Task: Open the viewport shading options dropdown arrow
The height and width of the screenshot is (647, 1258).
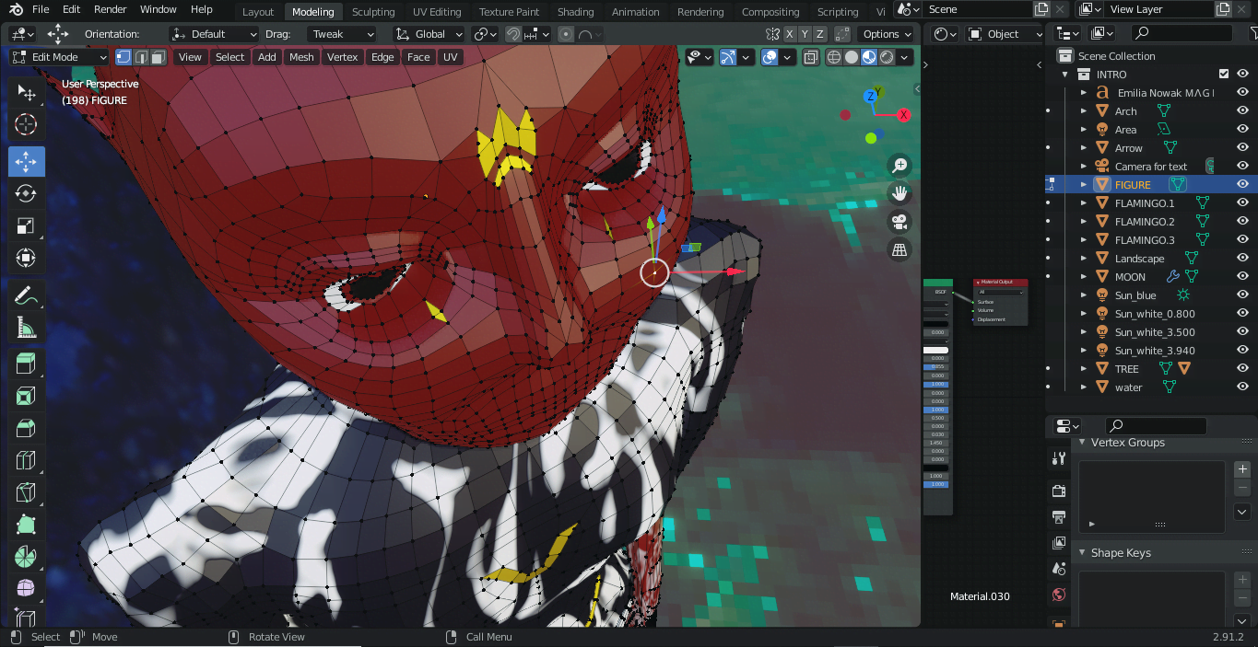Action: (905, 57)
